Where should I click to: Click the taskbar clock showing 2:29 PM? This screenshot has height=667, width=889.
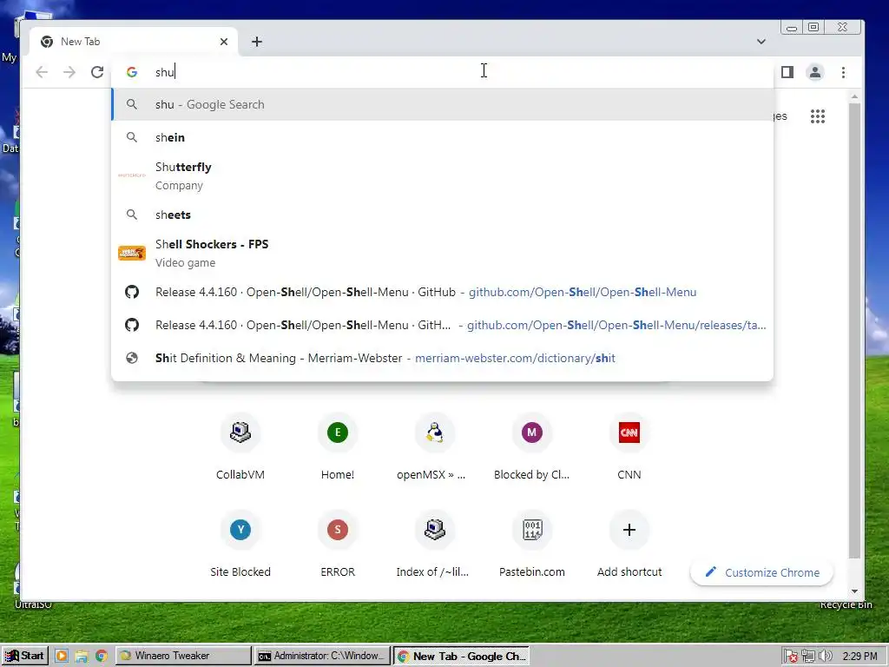[859, 657]
